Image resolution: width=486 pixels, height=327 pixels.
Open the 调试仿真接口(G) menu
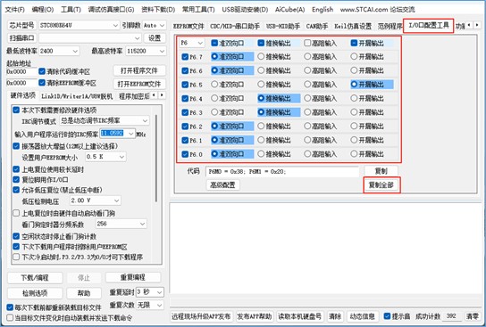pyautogui.click(x=111, y=10)
